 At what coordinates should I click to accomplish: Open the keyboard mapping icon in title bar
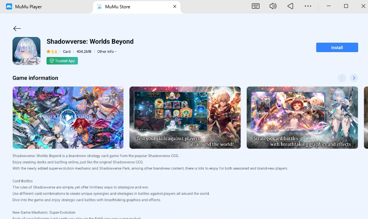tap(256, 6)
